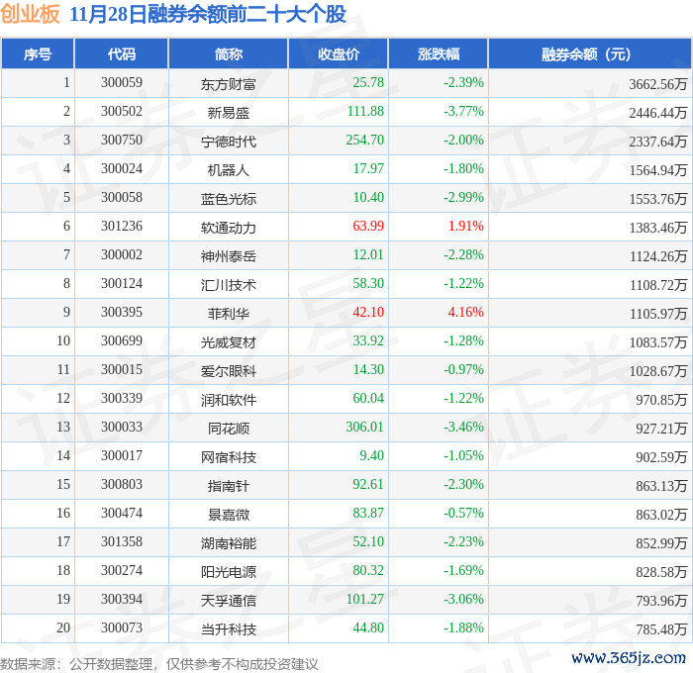The image size is (693, 673).
Task: Click closing price 306.01
Action: click(364, 427)
